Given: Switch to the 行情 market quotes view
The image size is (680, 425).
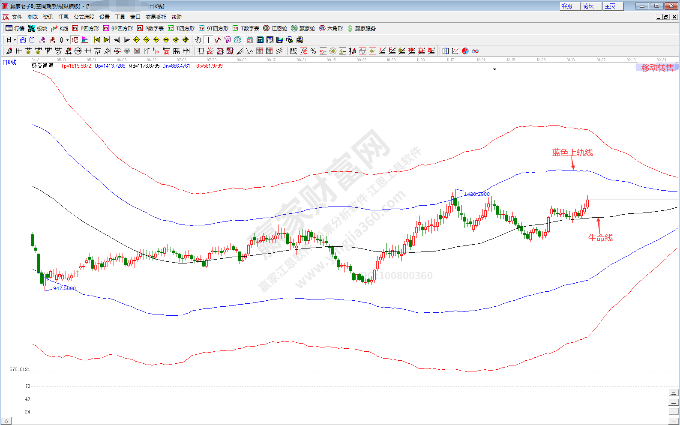Looking at the screenshot, I should coord(15,28).
